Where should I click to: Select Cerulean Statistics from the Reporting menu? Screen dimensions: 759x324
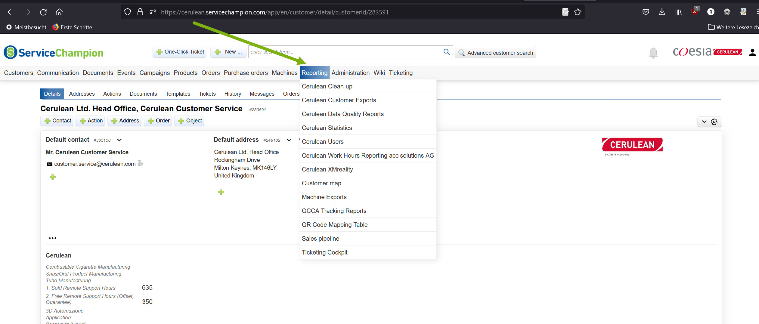click(x=368, y=128)
